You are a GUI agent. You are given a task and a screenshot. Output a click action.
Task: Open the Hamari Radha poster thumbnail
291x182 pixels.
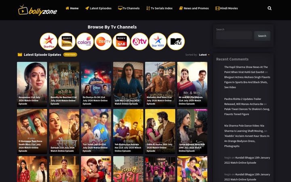point(128,169)
